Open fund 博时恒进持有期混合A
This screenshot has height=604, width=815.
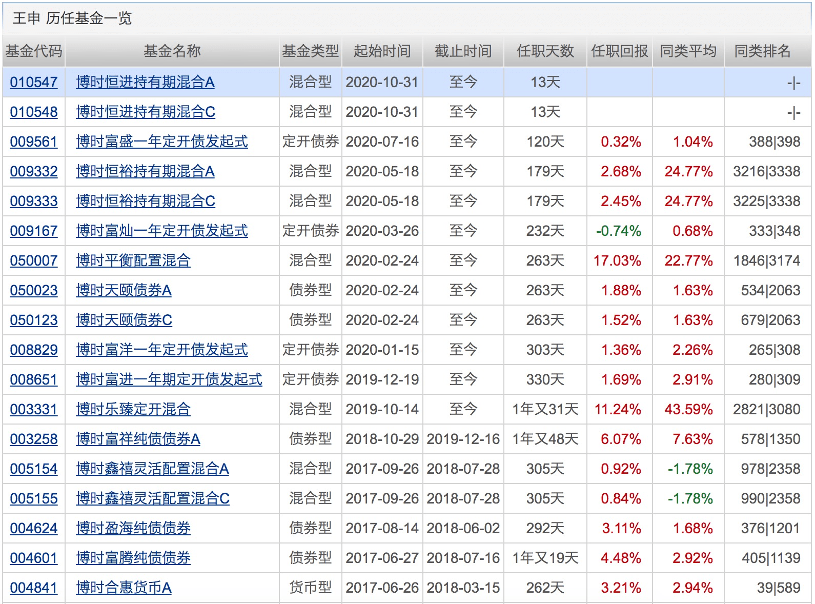[x=145, y=82]
